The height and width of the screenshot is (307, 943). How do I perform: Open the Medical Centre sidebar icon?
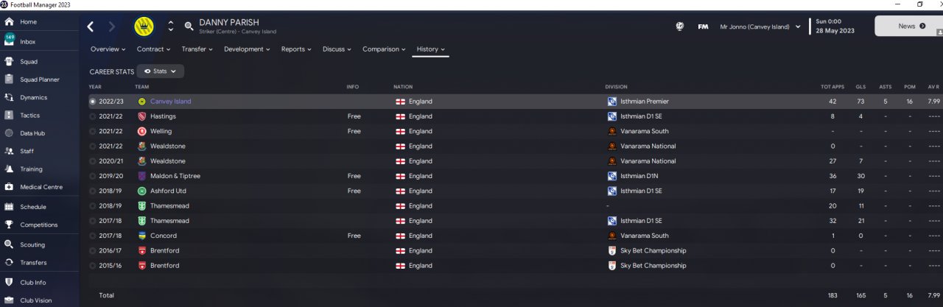tap(9, 187)
